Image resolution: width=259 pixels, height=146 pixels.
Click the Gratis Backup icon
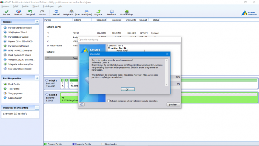click(126, 11)
